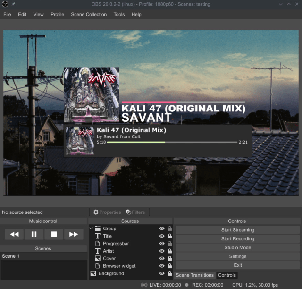Open the Scene Collection menu
Image resolution: width=302 pixels, height=289 pixels.
click(89, 15)
